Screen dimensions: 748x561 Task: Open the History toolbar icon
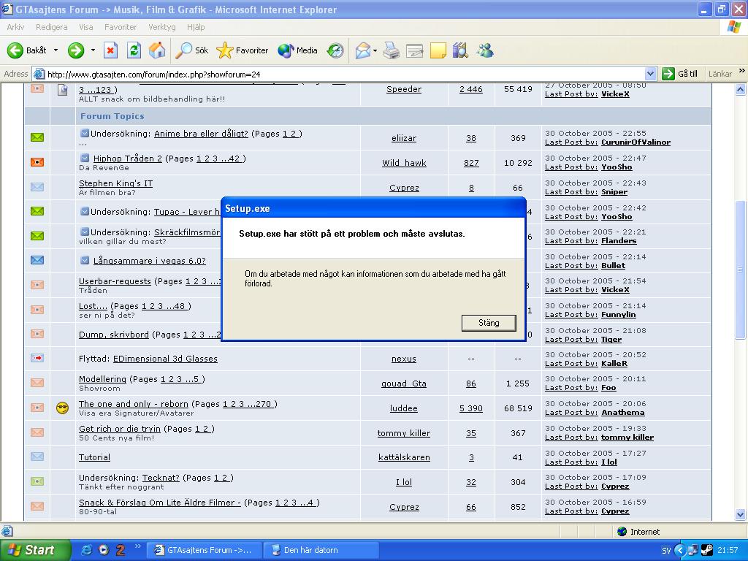335,50
